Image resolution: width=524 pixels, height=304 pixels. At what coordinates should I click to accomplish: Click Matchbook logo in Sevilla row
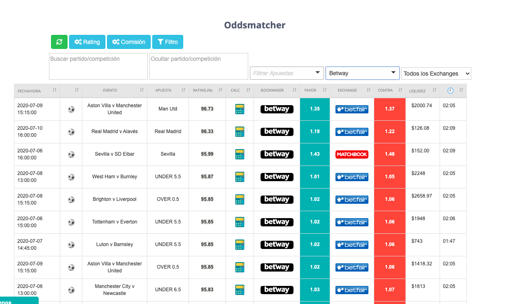[x=352, y=154]
